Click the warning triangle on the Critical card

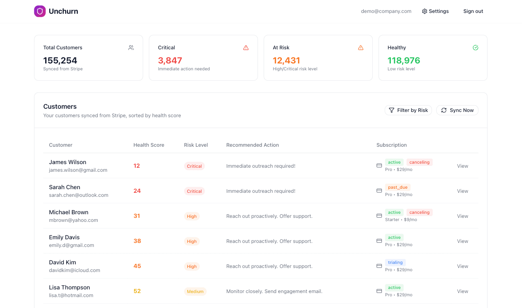point(246,47)
